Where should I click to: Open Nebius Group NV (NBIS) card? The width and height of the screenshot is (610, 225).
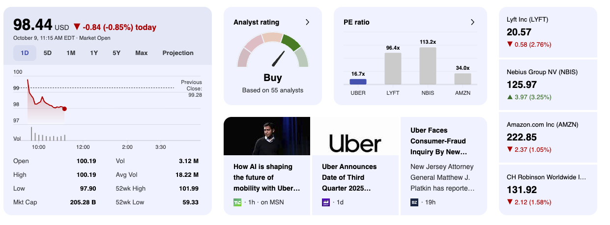(548, 85)
